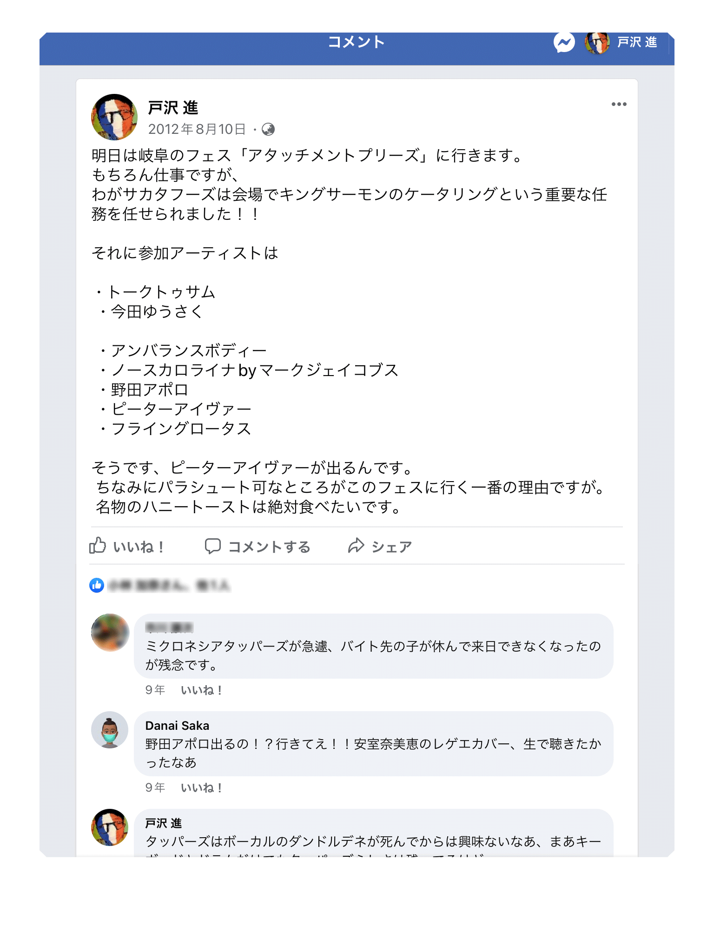Open the blurred list of people who liked
This screenshot has height=952, width=714.
tap(169, 586)
